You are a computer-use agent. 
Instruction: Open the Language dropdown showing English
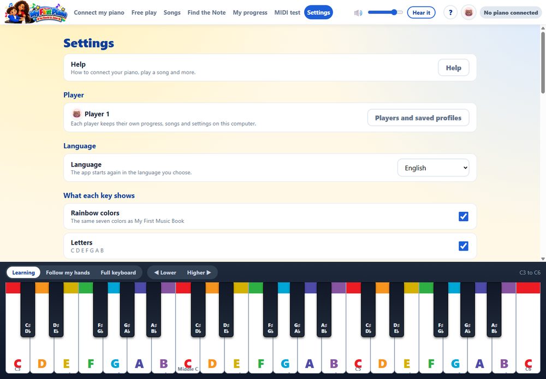click(433, 168)
